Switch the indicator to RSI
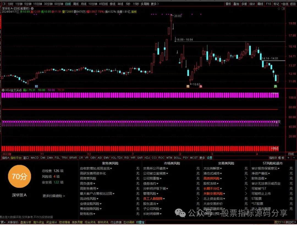 click(x=127, y=157)
